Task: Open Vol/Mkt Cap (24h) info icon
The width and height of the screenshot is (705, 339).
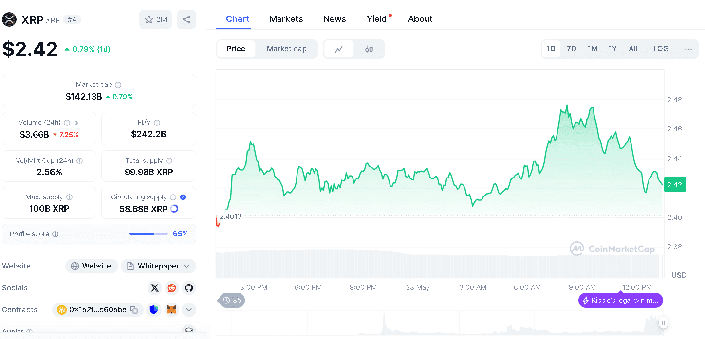Action: (x=79, y=161)
